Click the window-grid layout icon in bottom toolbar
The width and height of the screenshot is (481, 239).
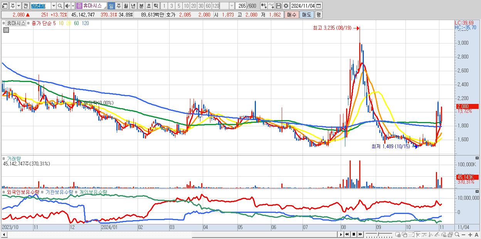click(398, 235)
